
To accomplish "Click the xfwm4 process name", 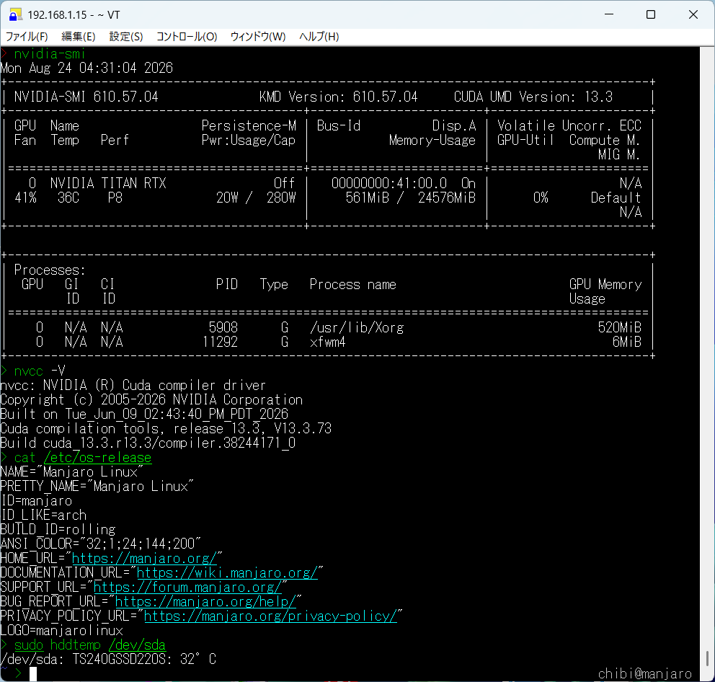I will (x=327, y=342).
